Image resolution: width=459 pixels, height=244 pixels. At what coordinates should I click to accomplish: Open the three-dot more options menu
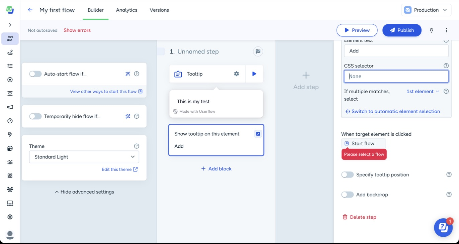tap(446, 30)
